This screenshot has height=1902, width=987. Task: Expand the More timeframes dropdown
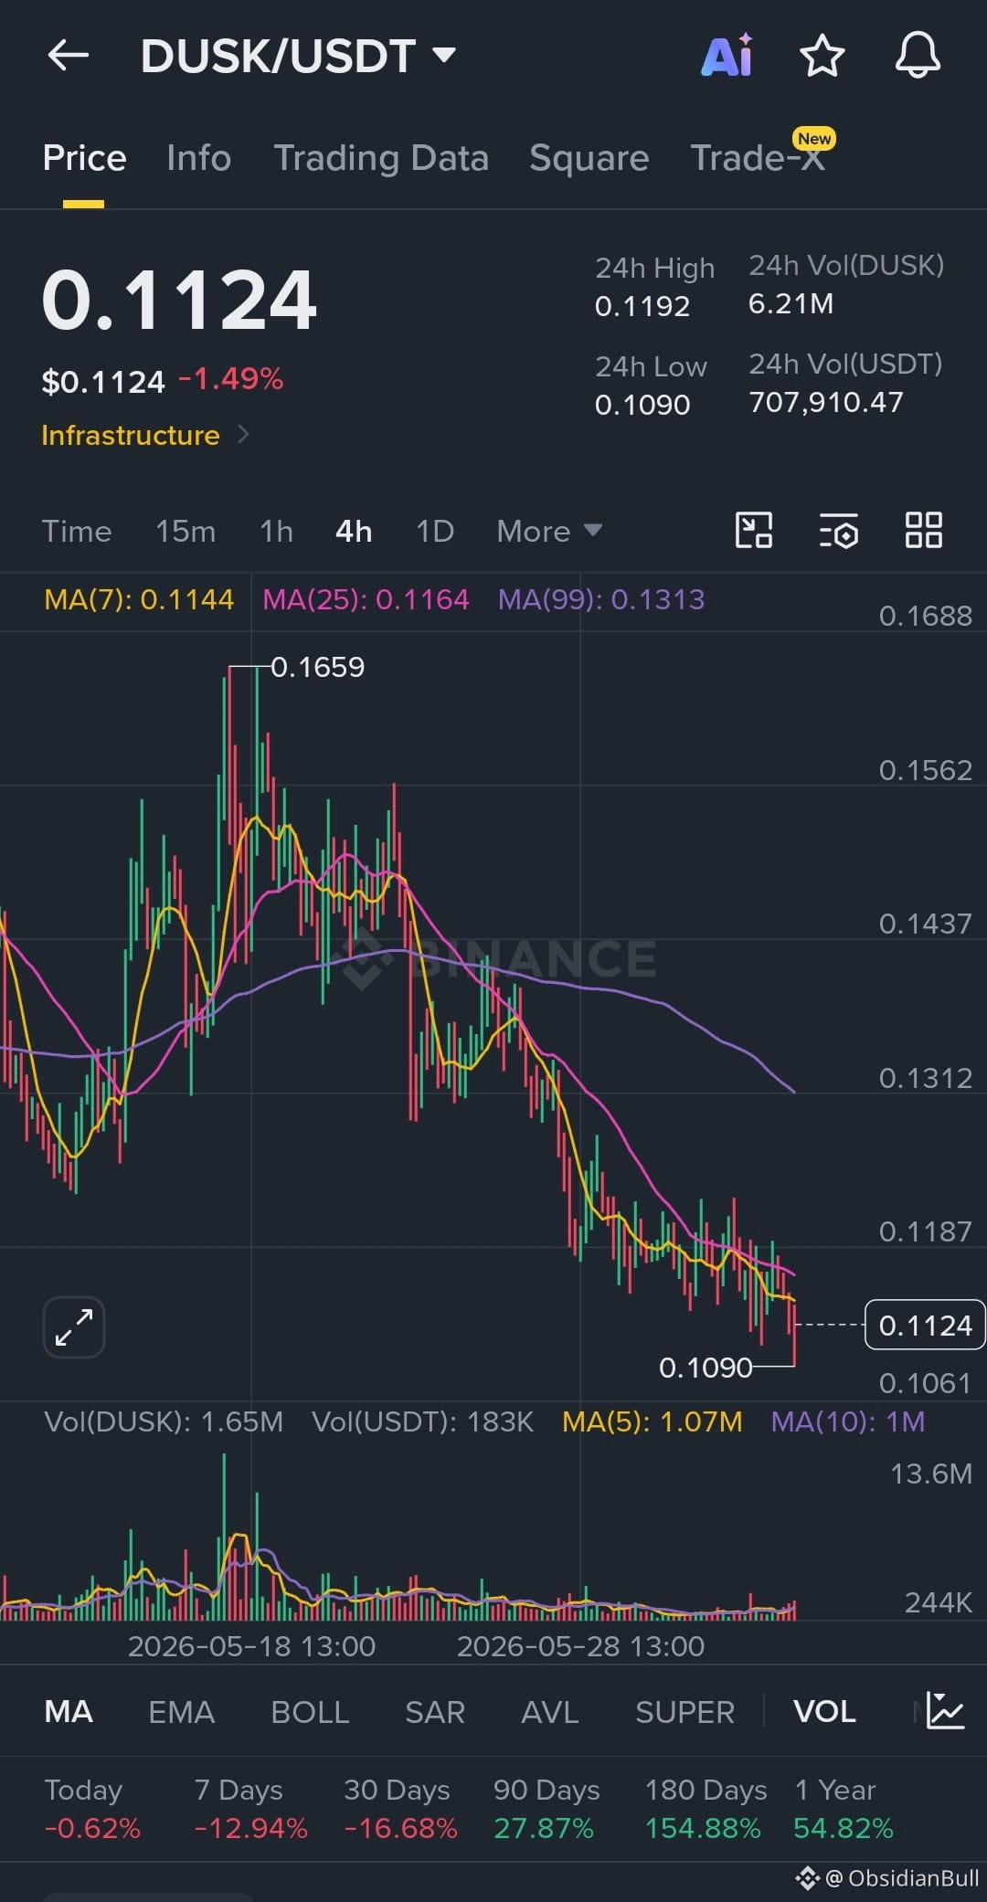[549, 531]
